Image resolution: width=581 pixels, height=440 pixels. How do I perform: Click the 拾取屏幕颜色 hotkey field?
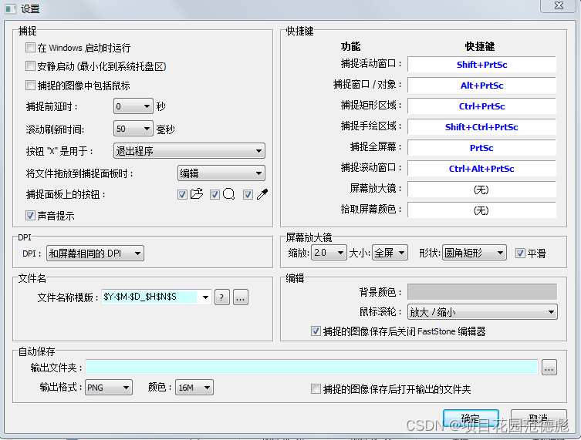[x=481, y=210]
